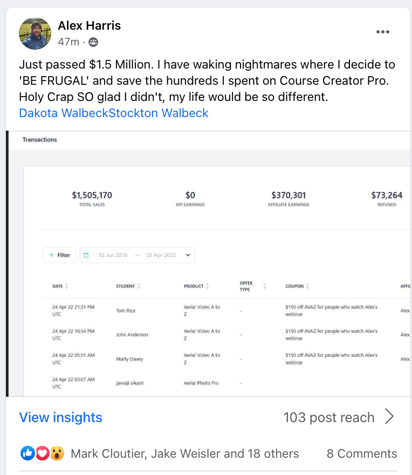Click the Wow reaction emoji icon

(x=57, y=453)
